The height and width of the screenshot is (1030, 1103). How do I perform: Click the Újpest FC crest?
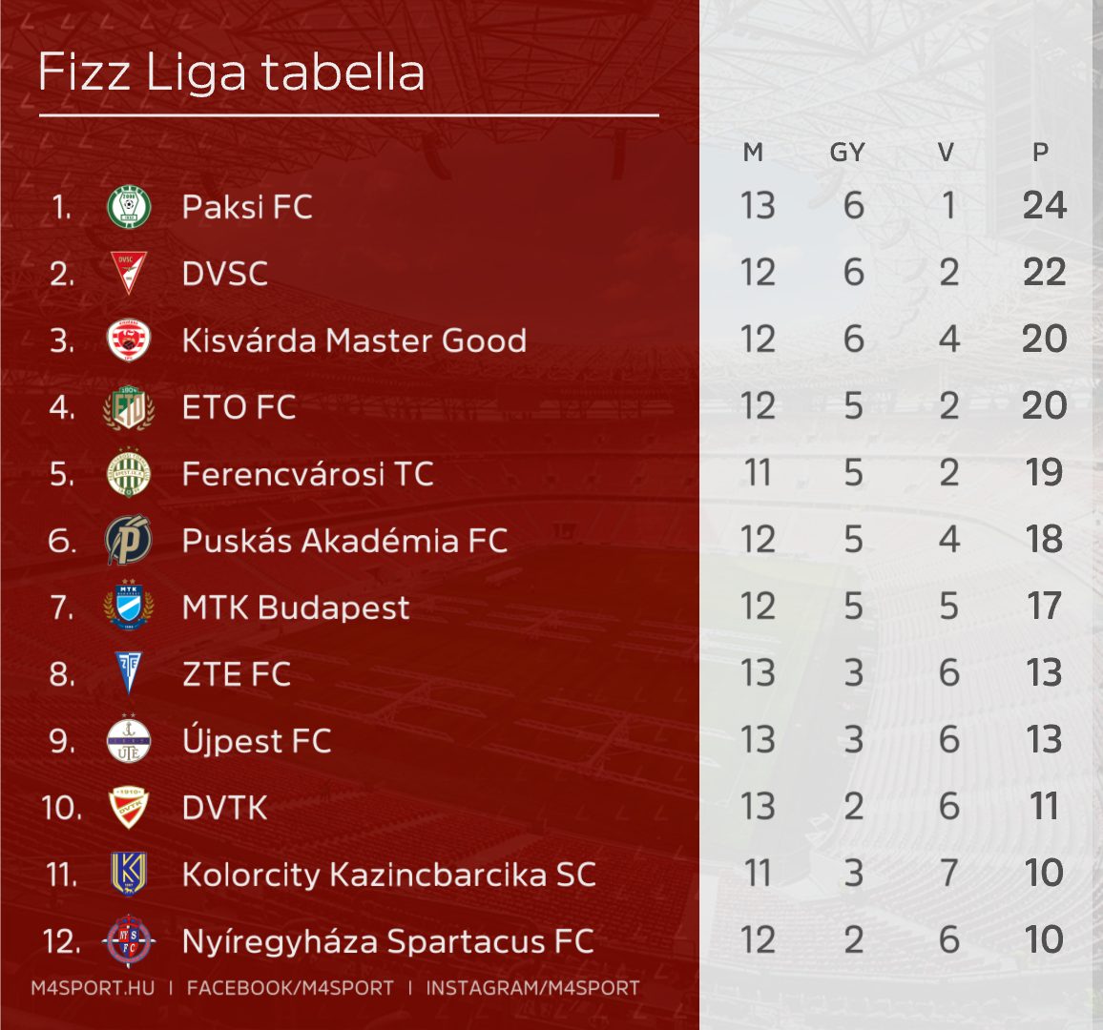point(129,740)
